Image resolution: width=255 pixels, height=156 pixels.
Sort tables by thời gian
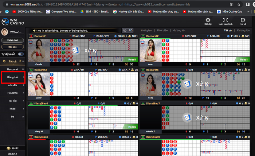click(146, 30)
